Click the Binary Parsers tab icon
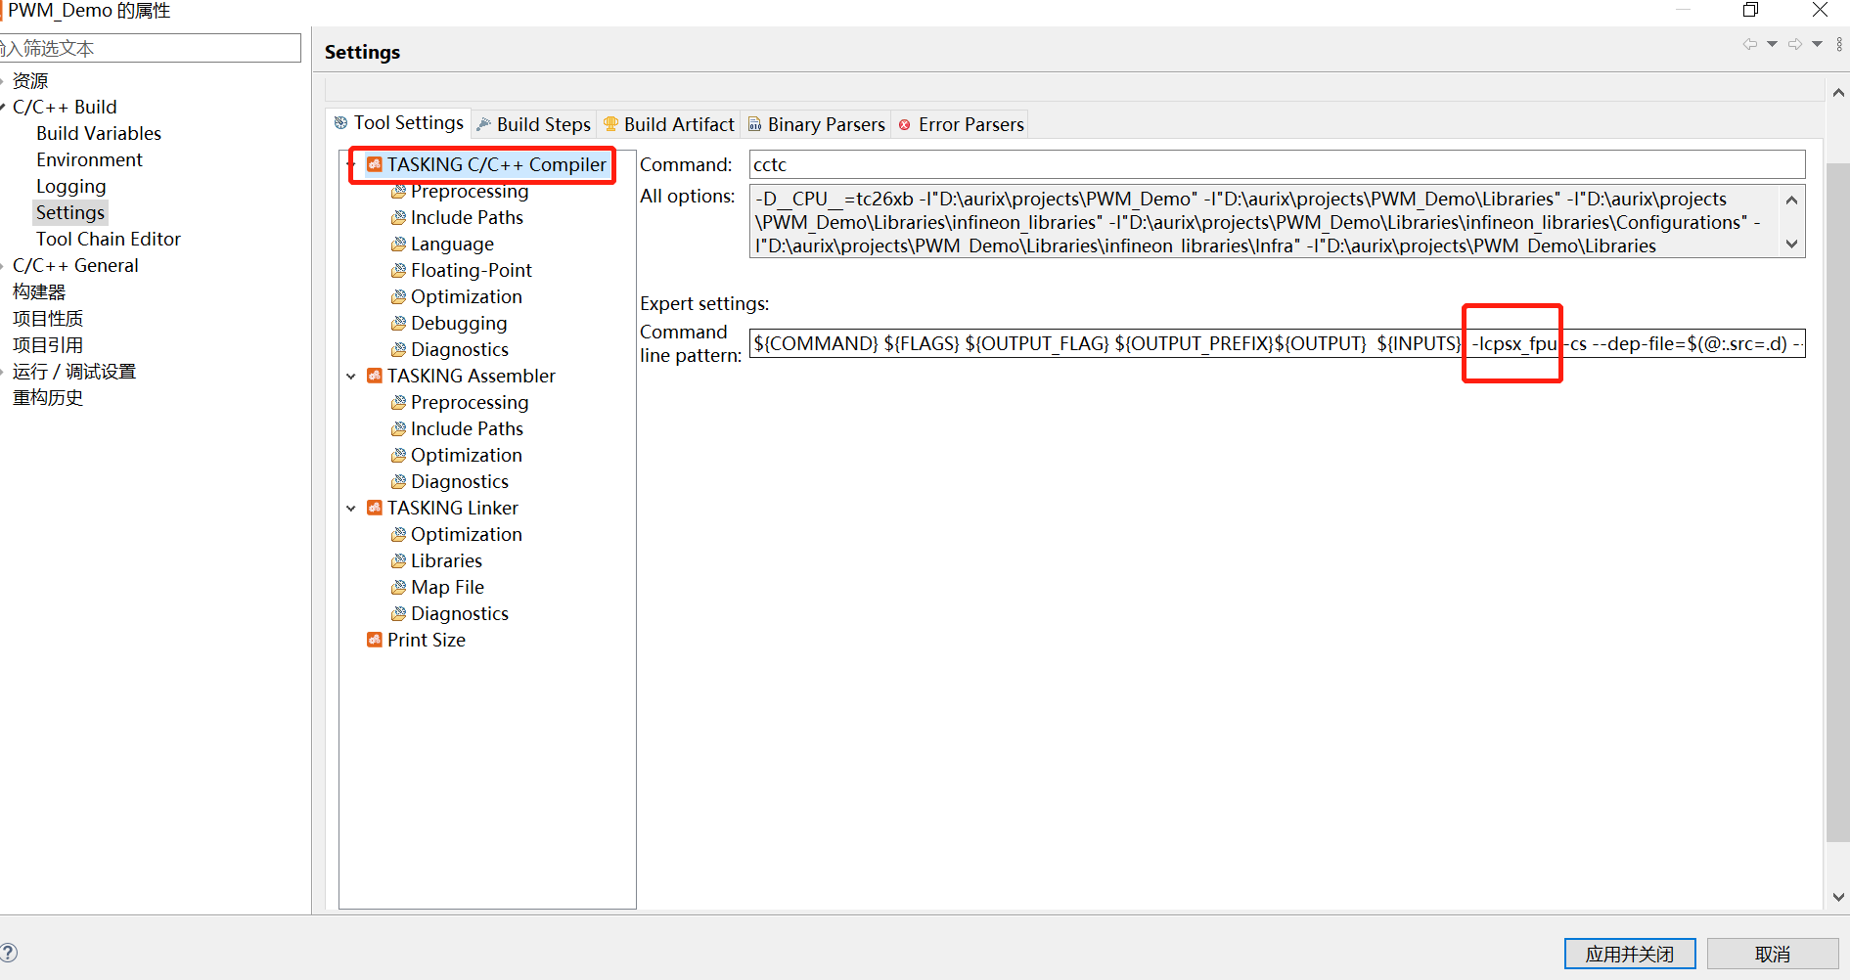The width and height of the screenshot is (1850, 980). 754,124
